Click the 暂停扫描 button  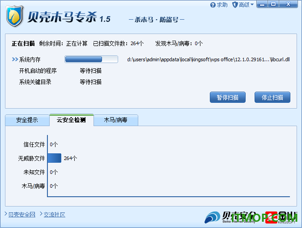point(227,97)
